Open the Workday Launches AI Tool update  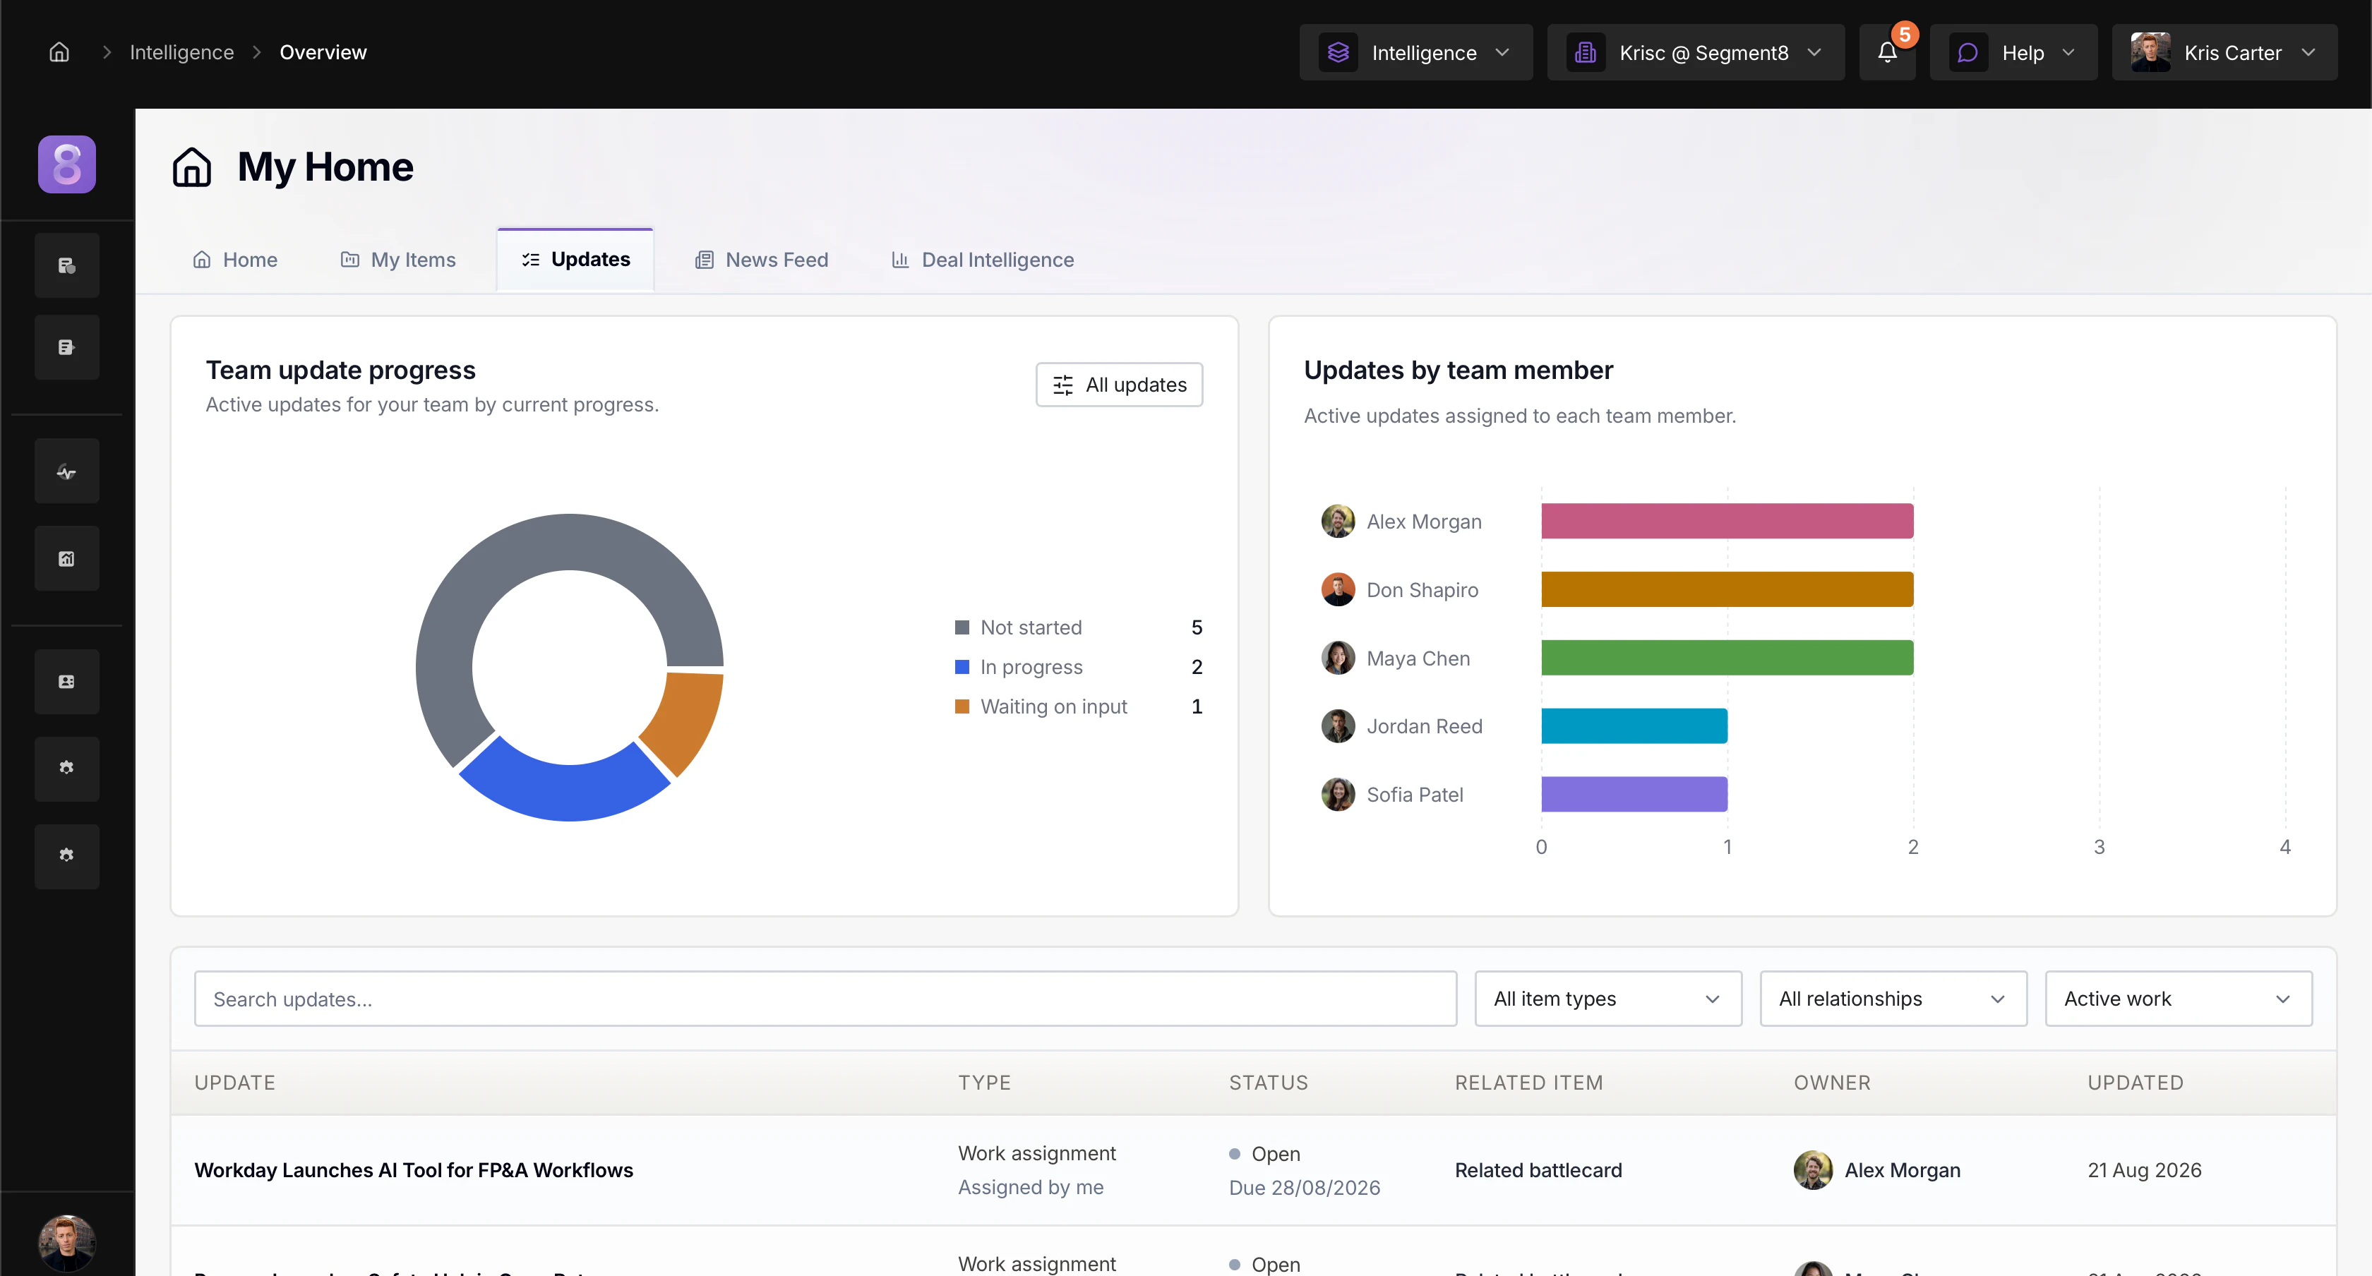414,1170
